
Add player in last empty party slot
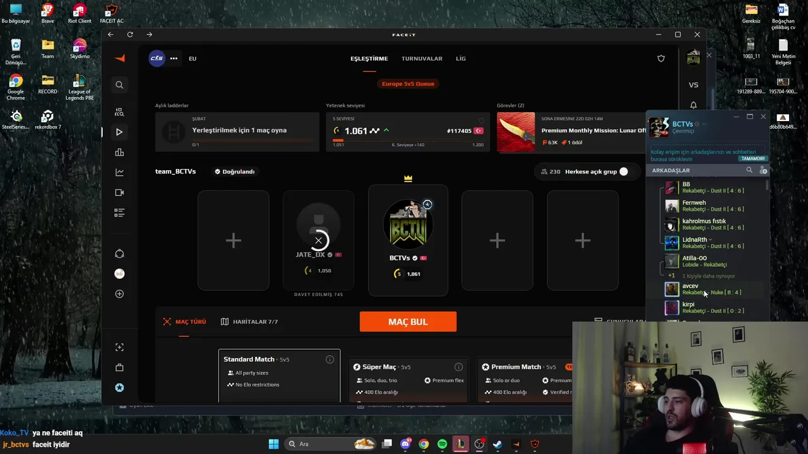point(583,240)
